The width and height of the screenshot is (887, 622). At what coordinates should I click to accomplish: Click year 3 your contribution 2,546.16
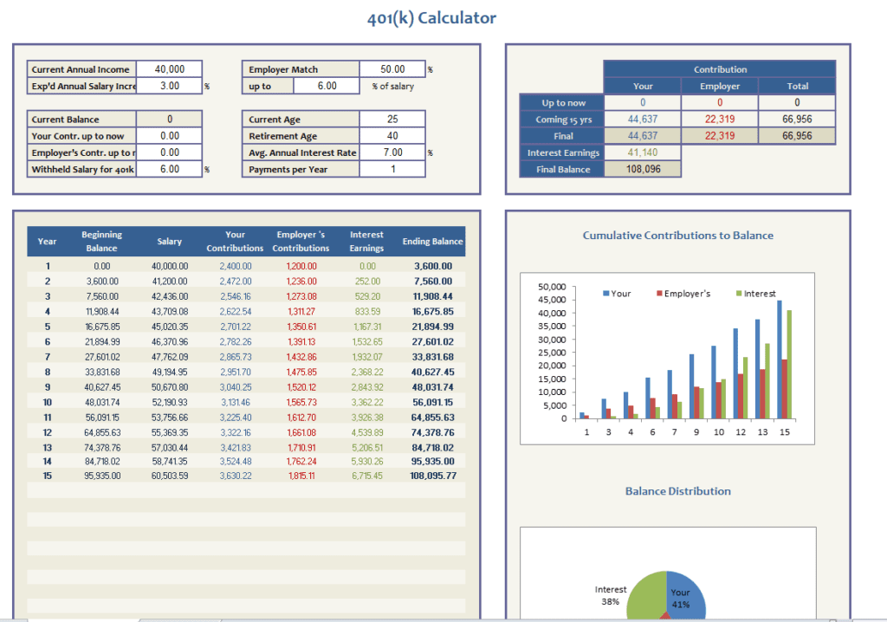236,296
